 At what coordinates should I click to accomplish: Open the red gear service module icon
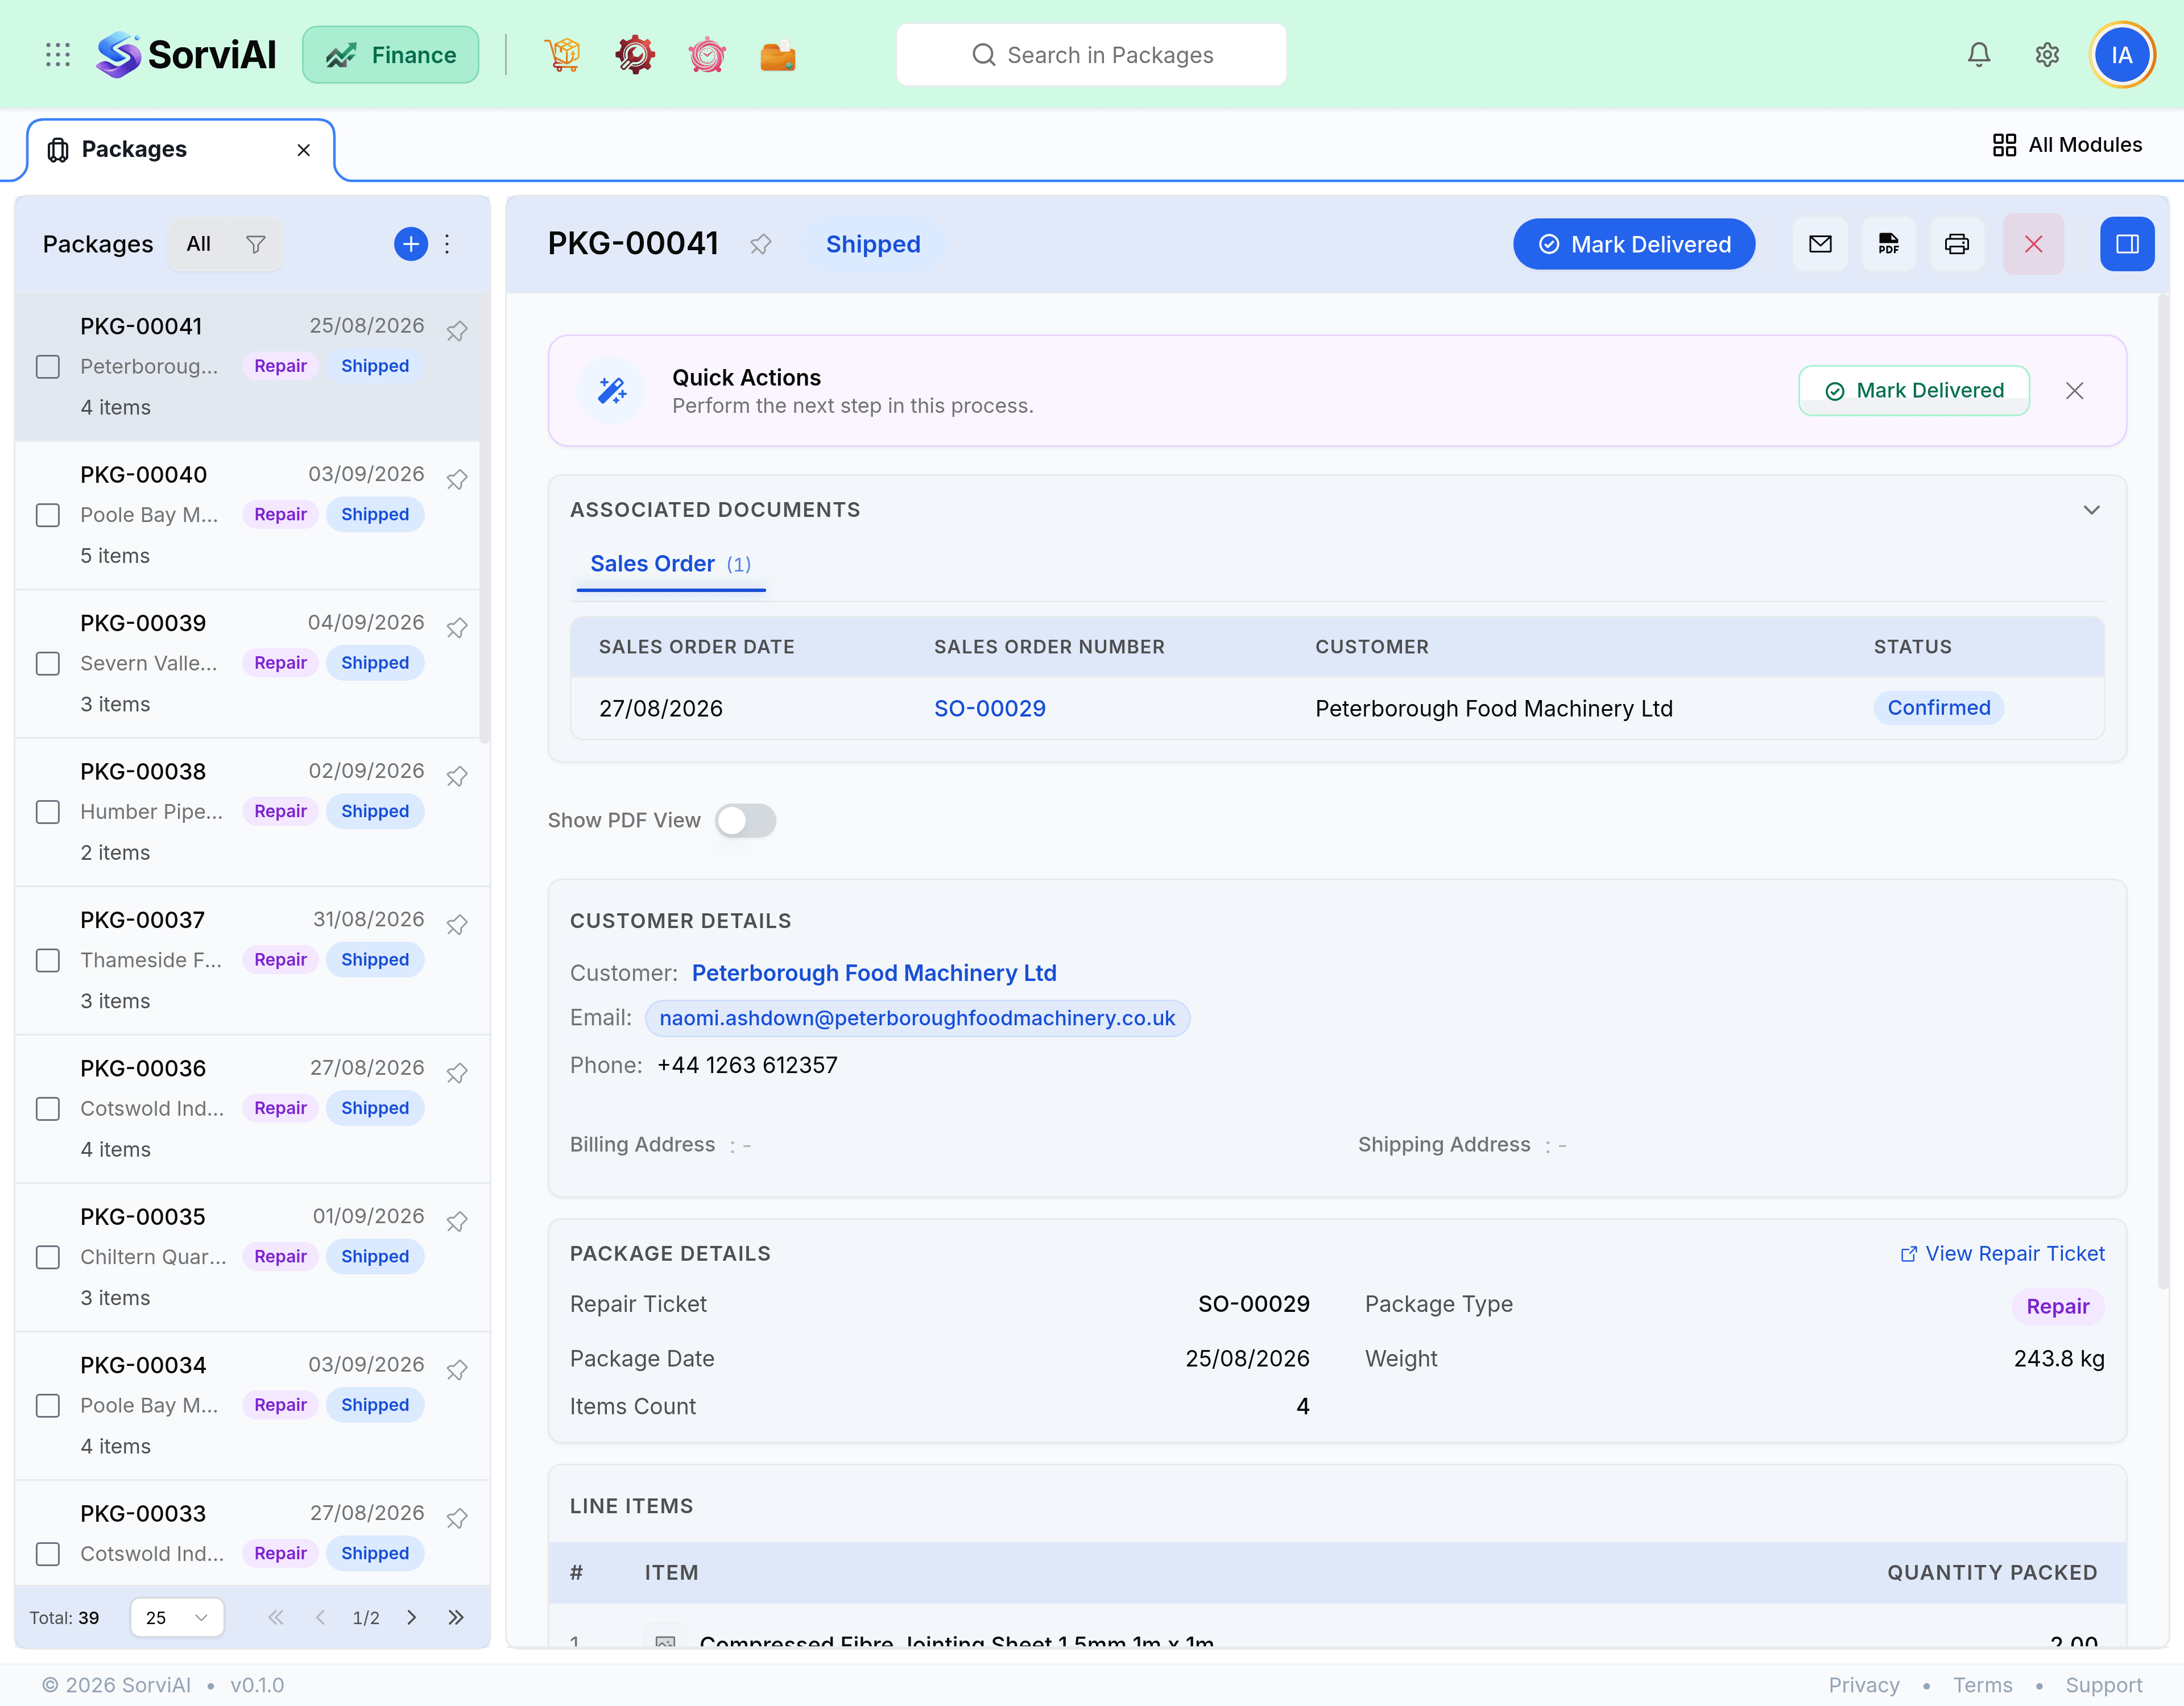pyautogui.click(x=635, y=55)
